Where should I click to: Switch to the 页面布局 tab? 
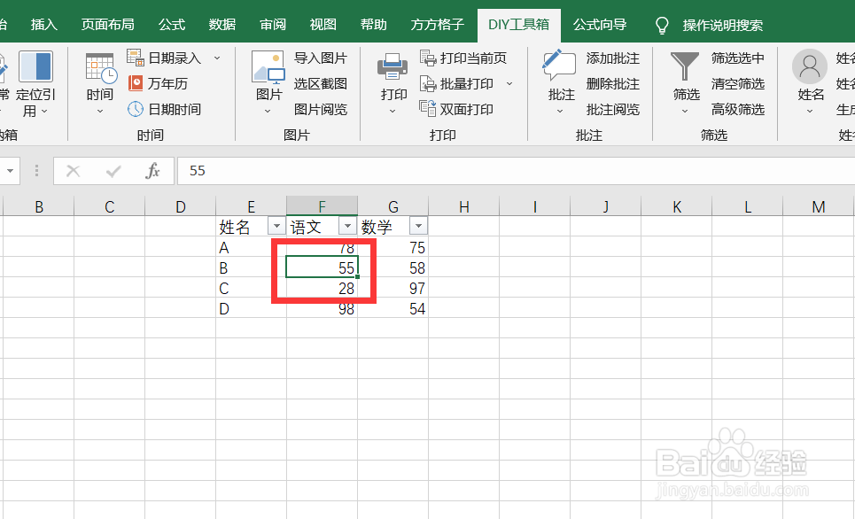coord(107,25)
